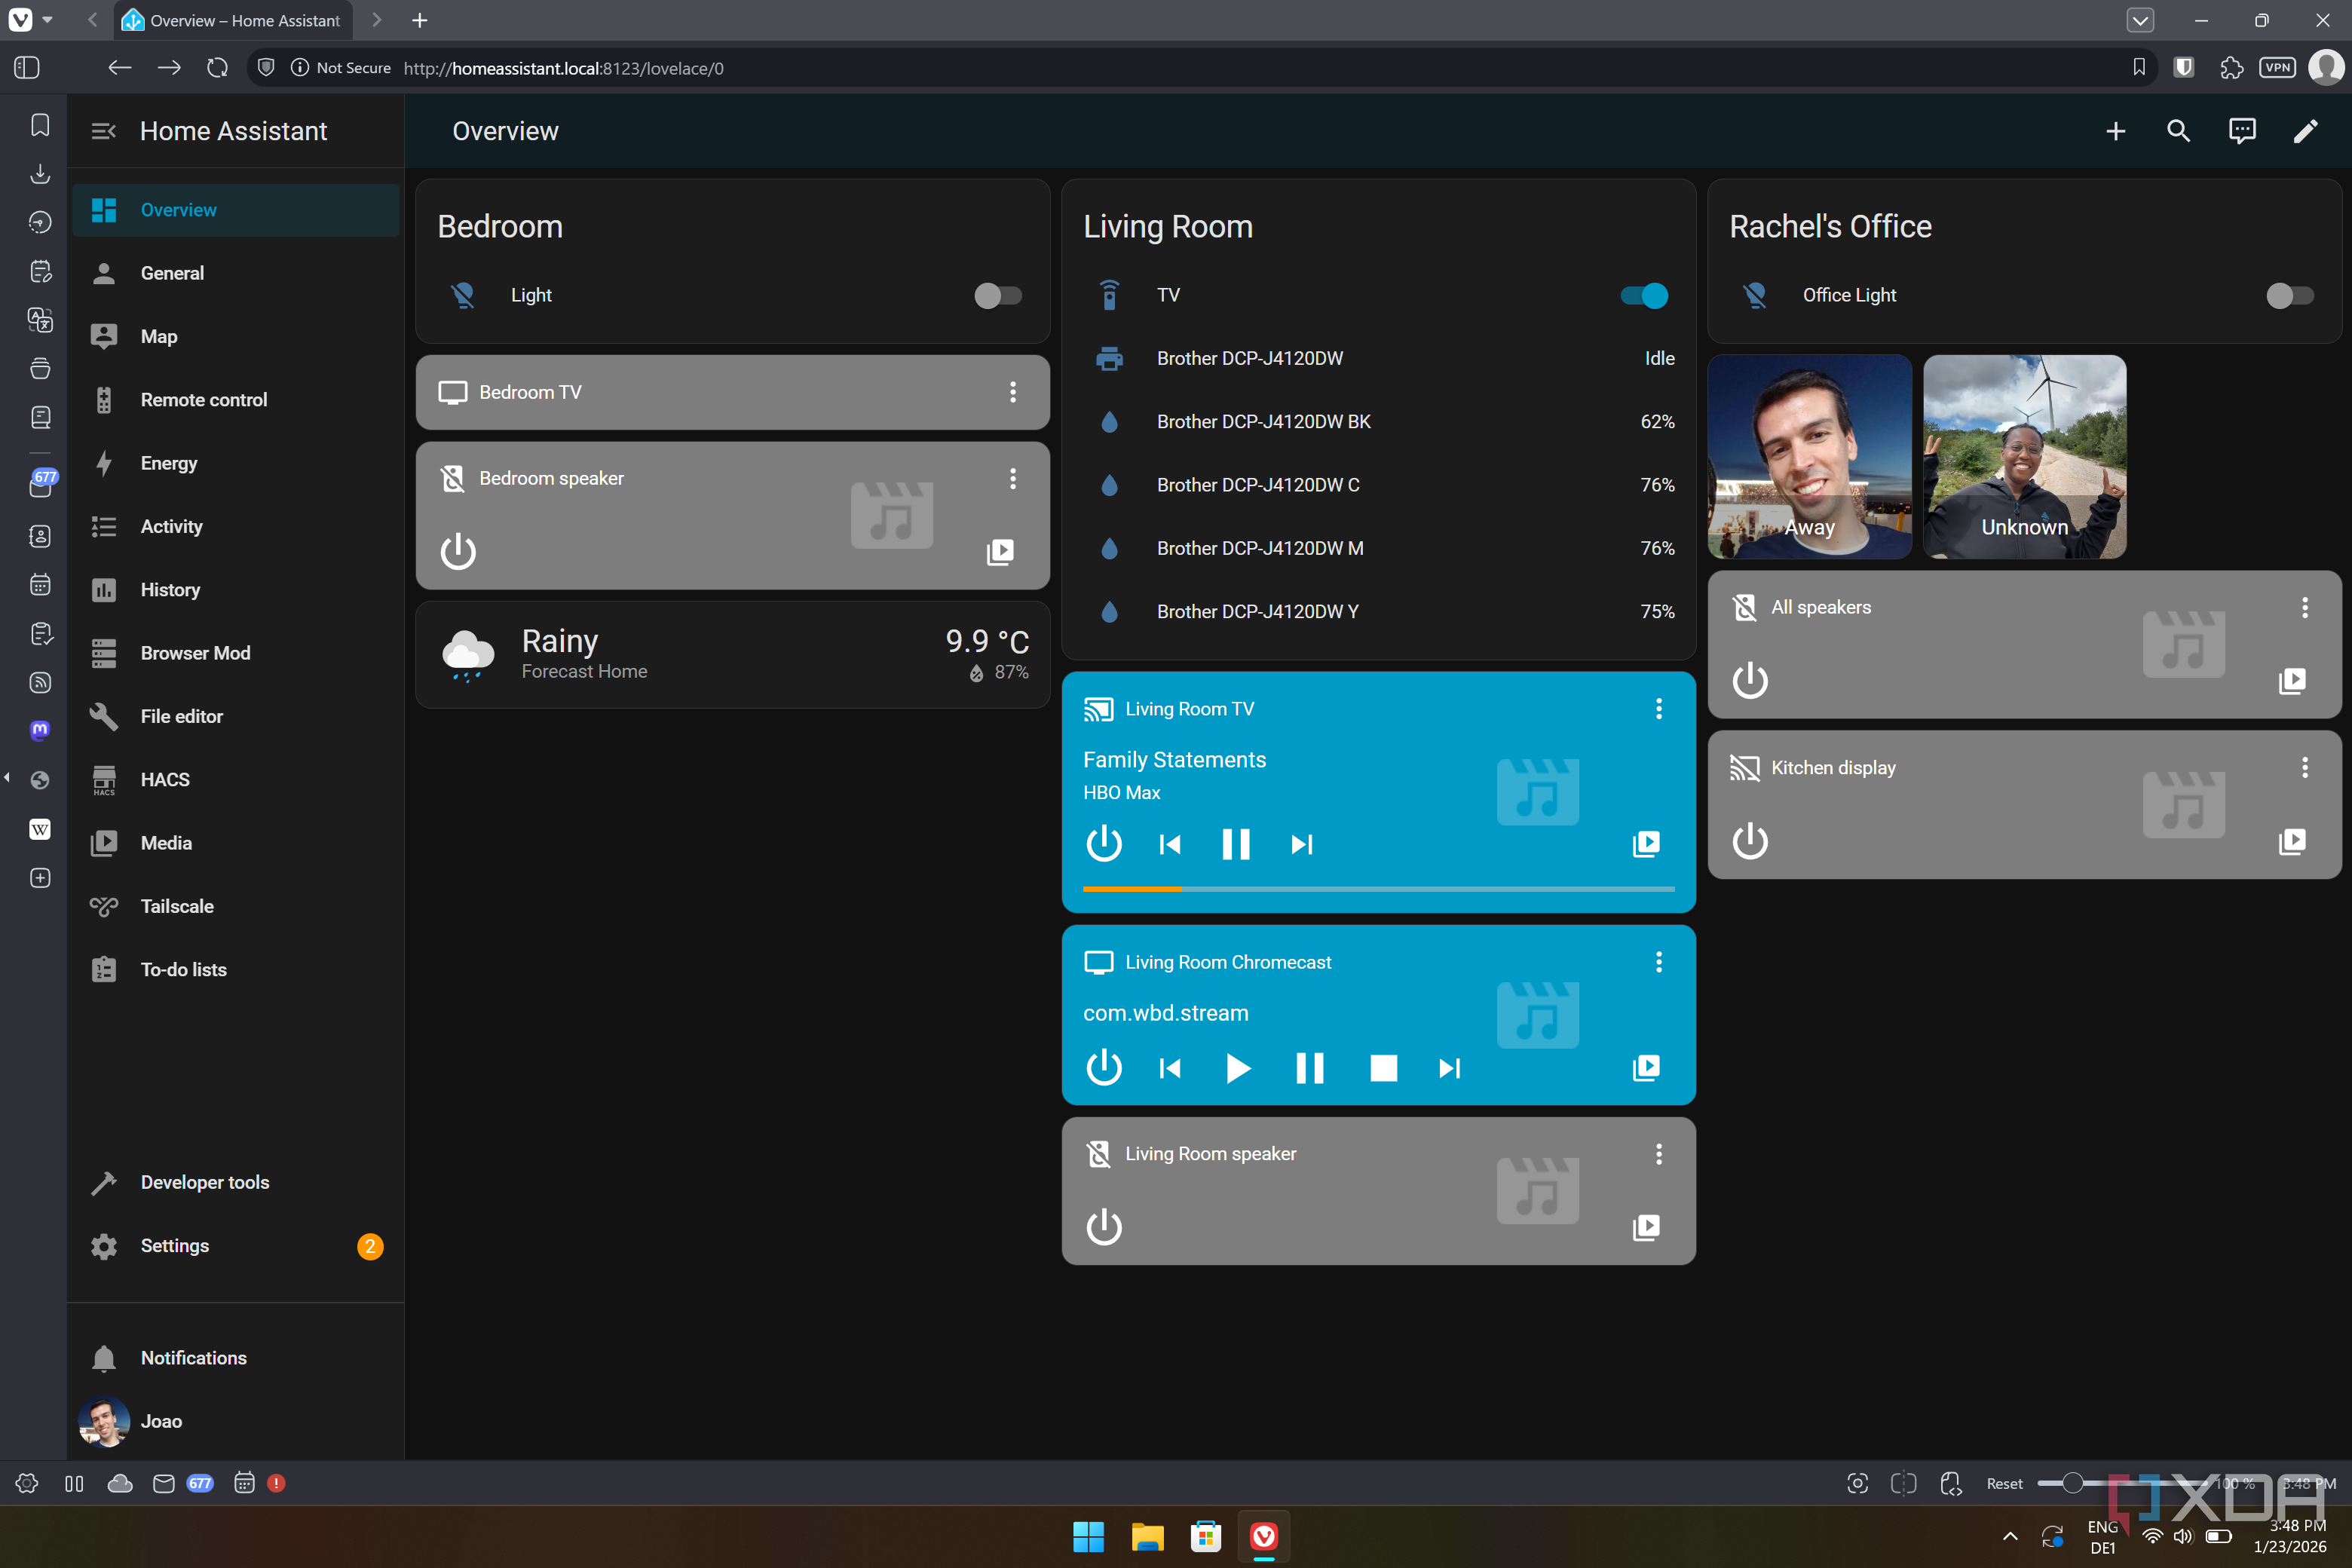
Task: Open All speakers three-dot menu
Action: pyautogui.click(x=2305, y=607)
